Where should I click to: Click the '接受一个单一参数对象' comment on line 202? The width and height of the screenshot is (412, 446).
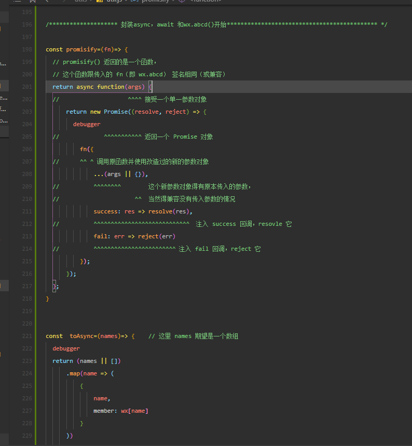coord(175,99)
